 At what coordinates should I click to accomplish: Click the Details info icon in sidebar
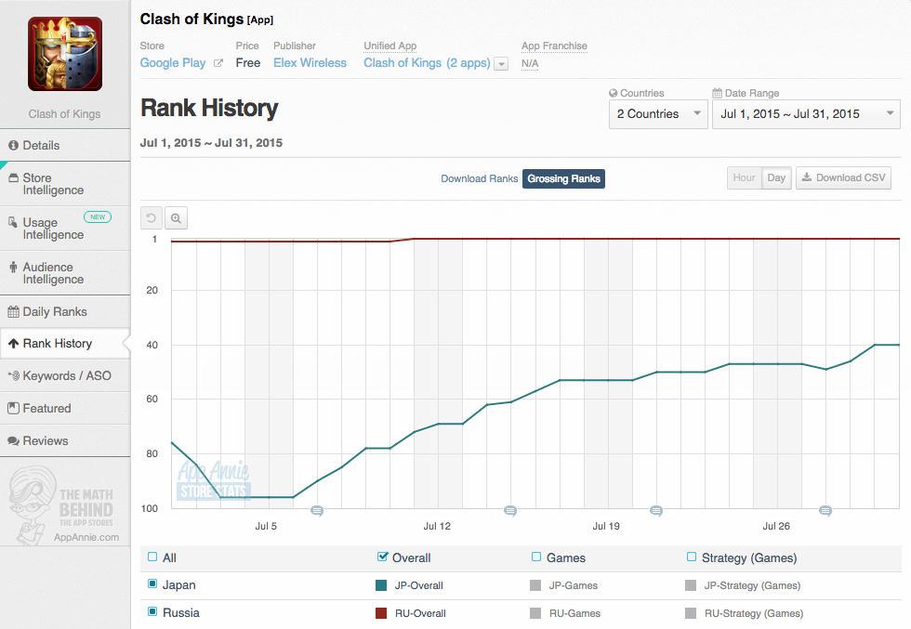13,145
